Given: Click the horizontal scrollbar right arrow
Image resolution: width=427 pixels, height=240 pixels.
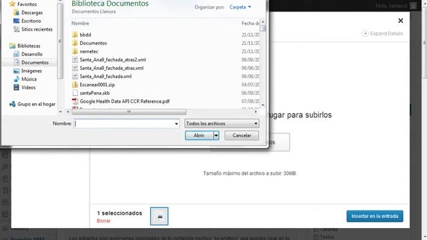Looking at the screenshot, I should (256, 111).
